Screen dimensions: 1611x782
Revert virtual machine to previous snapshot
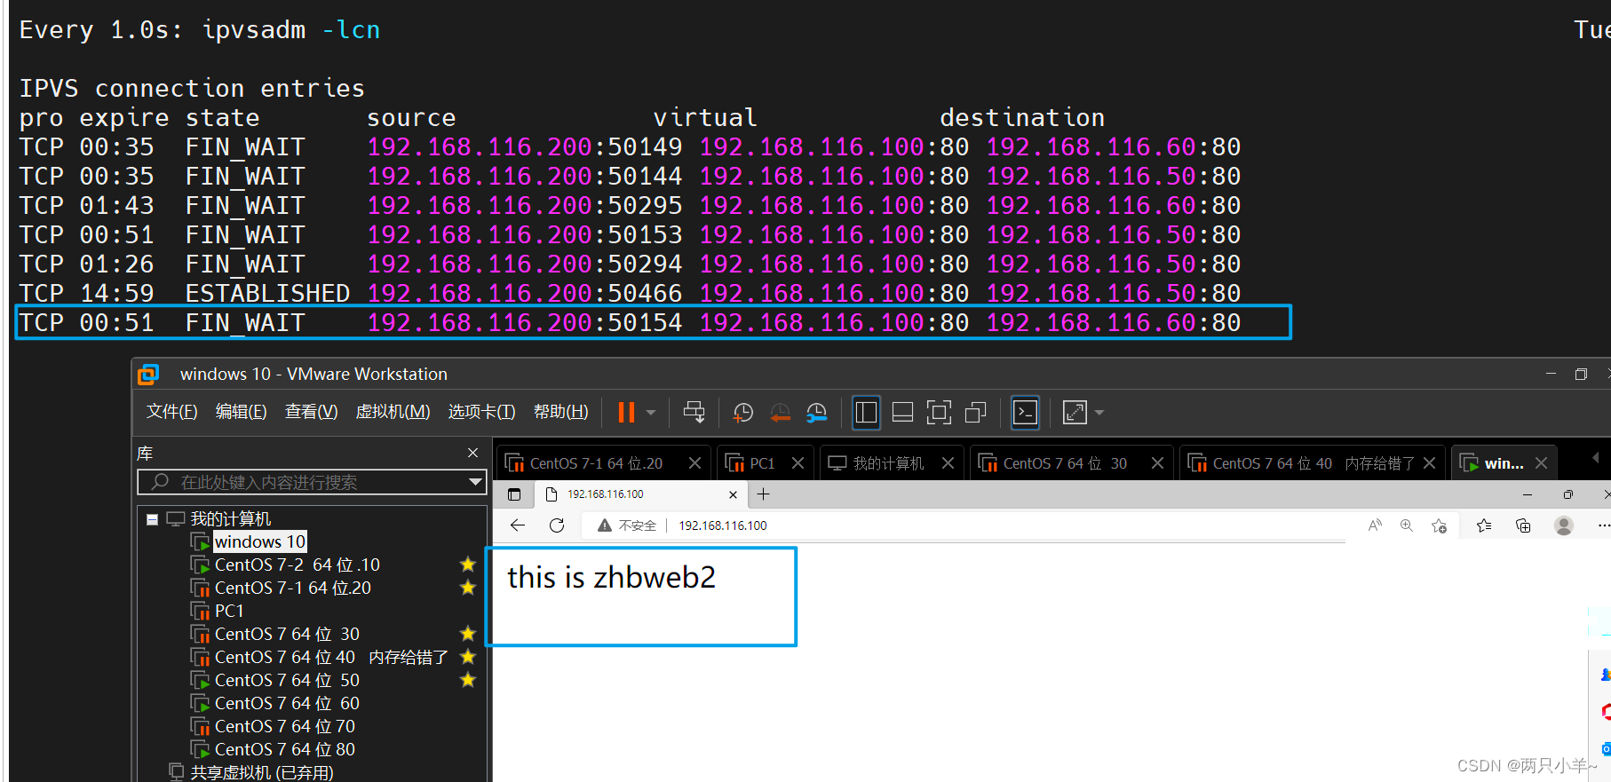point(780,412)
